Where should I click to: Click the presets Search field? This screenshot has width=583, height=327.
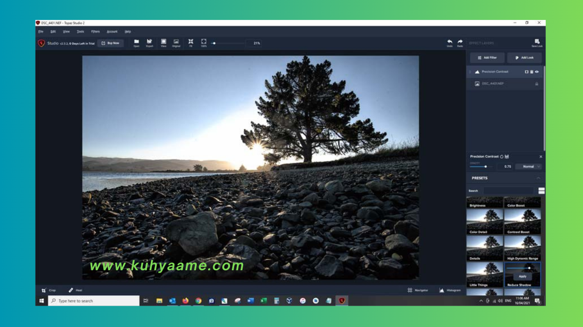click(x=508, y=191)
